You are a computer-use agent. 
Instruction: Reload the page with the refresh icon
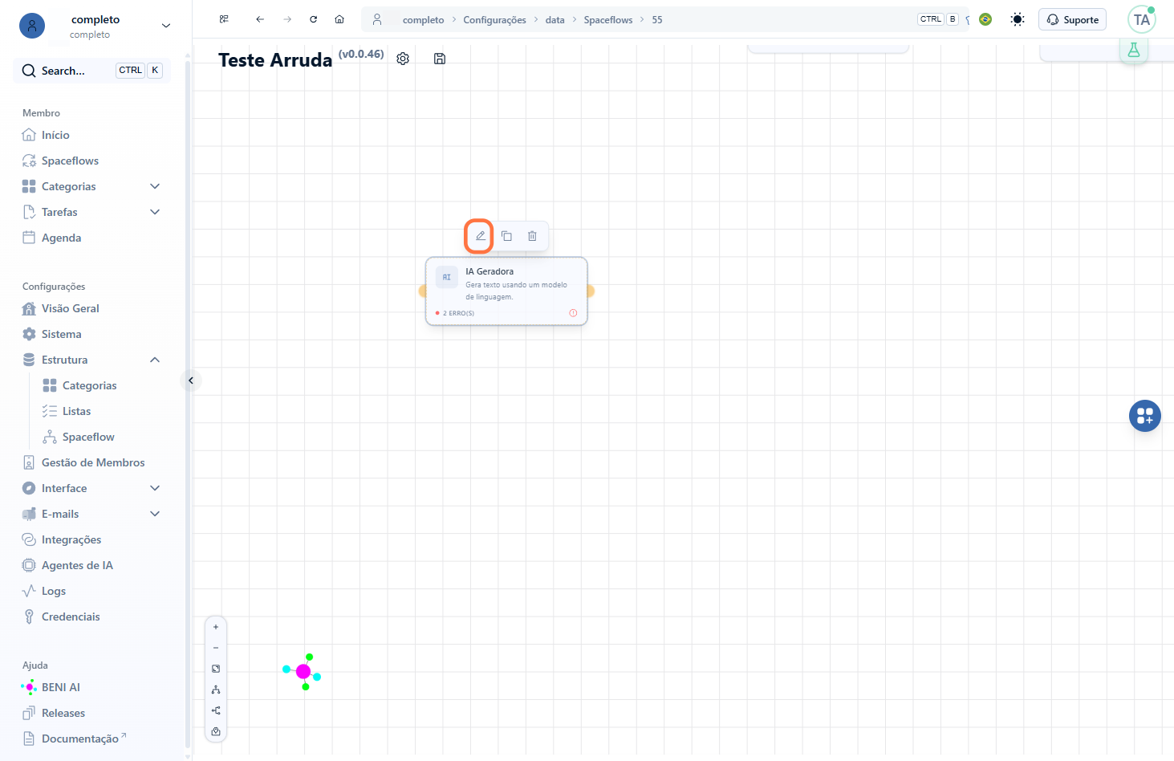(x=314, y=19)
